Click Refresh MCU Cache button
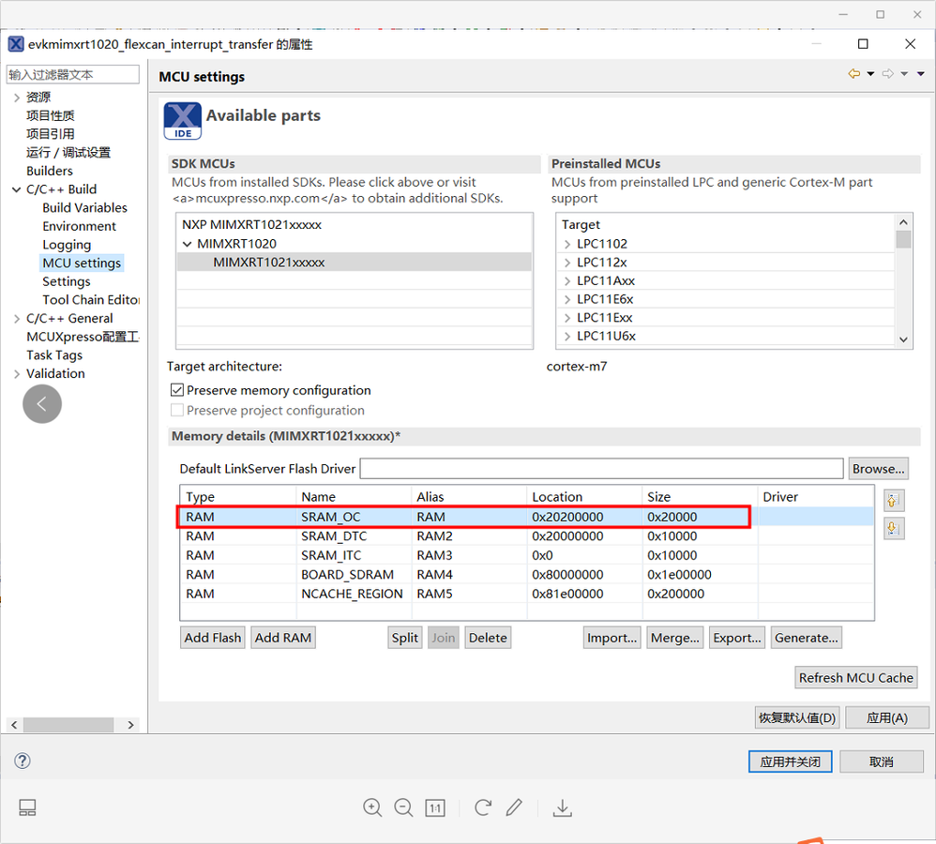Viewport: 936px width, 844px height. click(x=856, y=677)
